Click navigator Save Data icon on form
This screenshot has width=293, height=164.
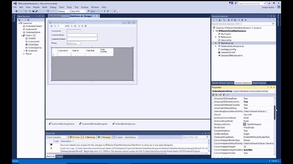pos(86,26)
